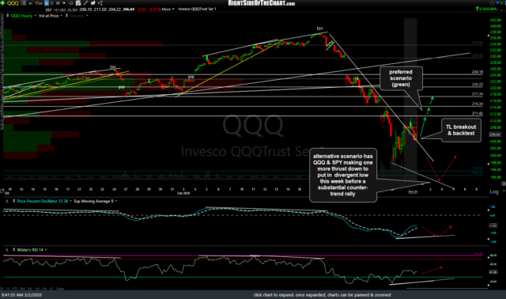
Task: Click the 211.50 high price value
Action: 100,9
